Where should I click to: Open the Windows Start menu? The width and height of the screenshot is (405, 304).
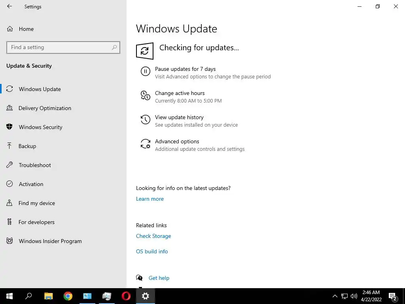pos(9,296)
